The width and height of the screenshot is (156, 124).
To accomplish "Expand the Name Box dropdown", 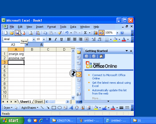I will coord(27,45).
